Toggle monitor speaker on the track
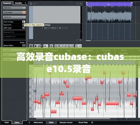 [x=47, y=28]
